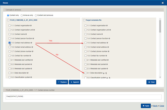Click comment icon beside source 1.6 Contact email address
The height and width of the screenshot is (110, 167).
click(x=32, y=47)
